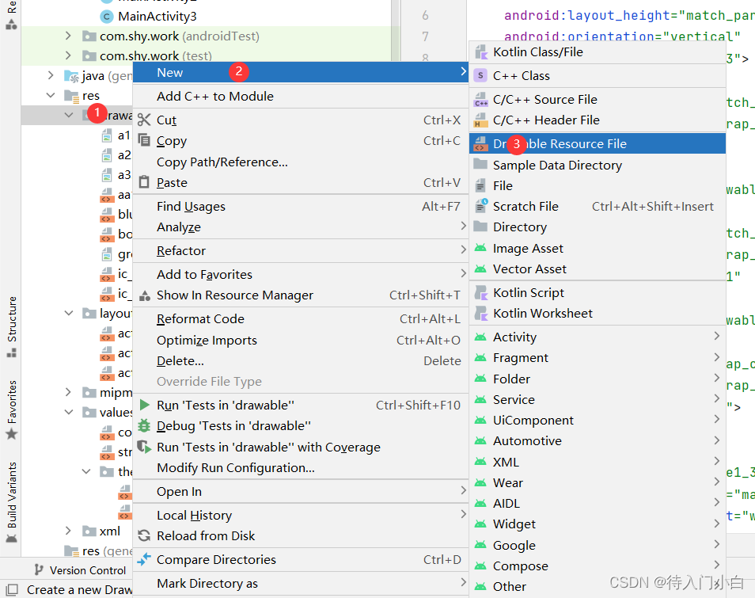Collapse the drawable folder
The width and height of the screenshot is (755, 598).
pyautogui.click(x=69, y=114)
